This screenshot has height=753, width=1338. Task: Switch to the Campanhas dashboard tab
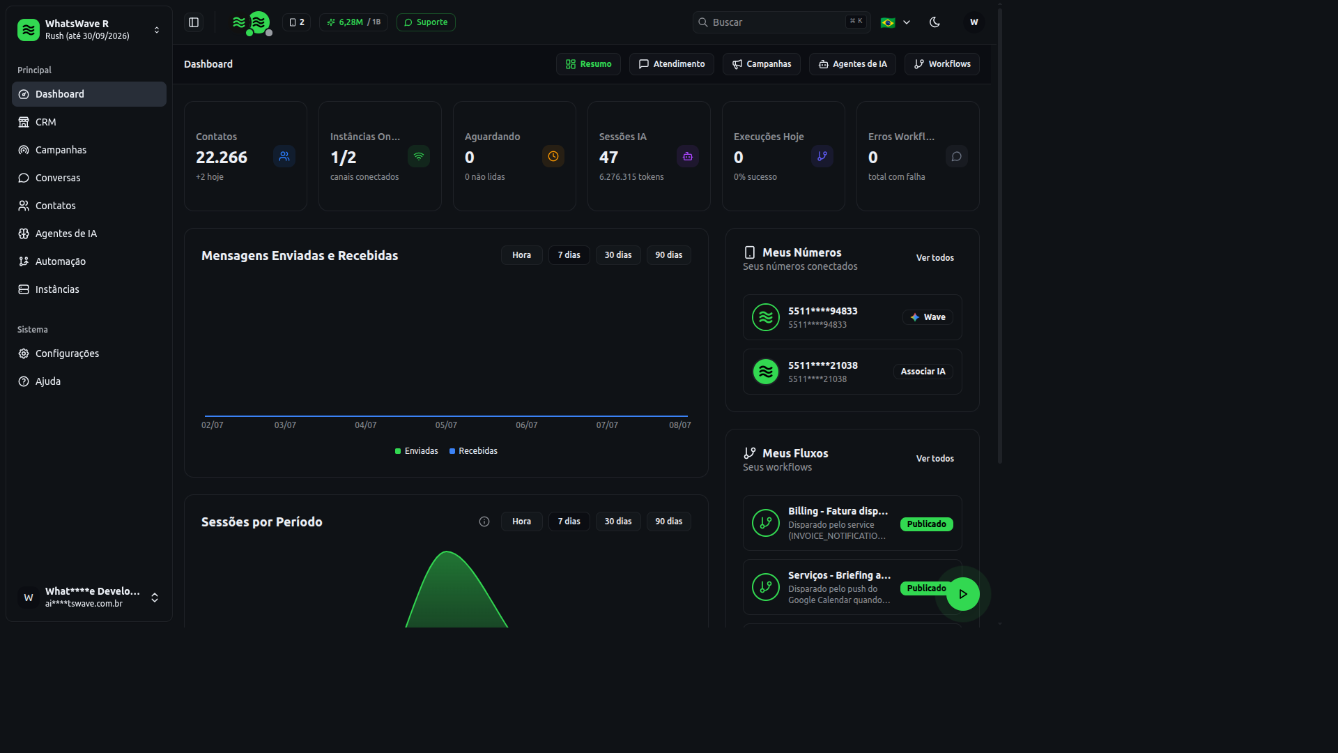click(x=762, y=64)
